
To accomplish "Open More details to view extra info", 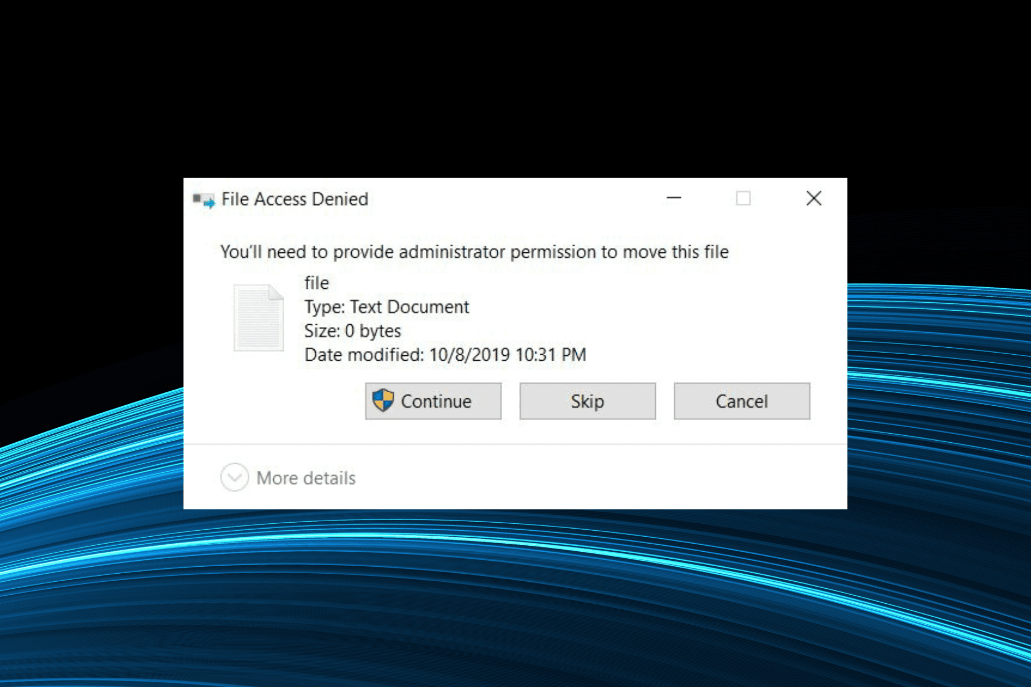I will pos(305,478).
